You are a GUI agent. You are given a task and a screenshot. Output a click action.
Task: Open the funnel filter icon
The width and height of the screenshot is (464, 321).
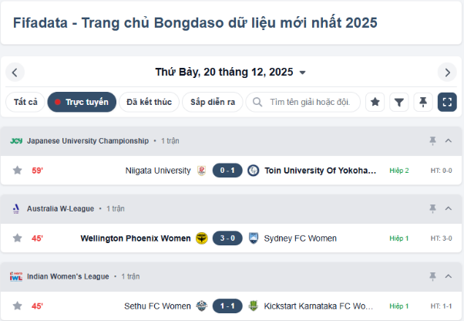[x=398, y=102]
